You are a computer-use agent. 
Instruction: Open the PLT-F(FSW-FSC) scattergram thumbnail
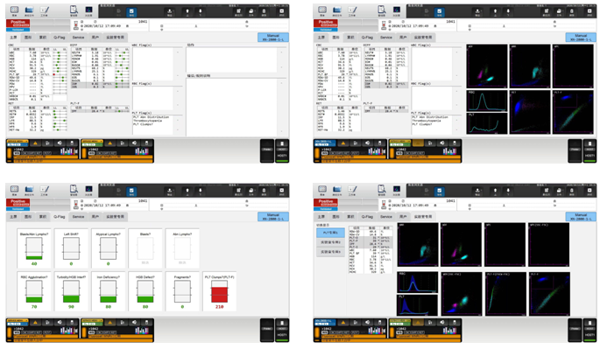[505, 294]
